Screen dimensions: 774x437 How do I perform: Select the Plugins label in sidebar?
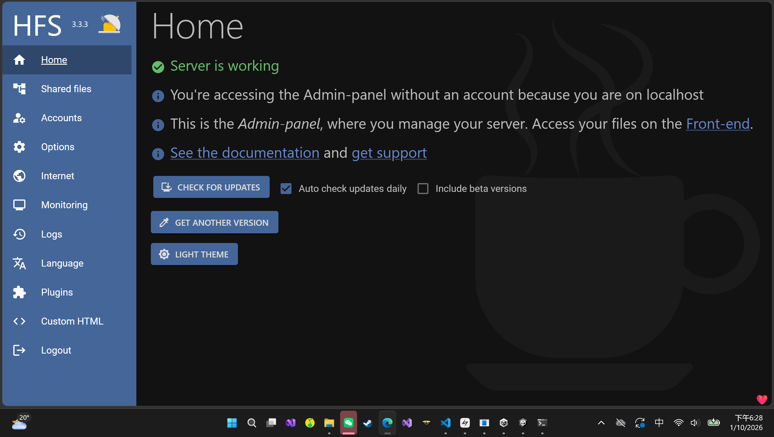point(57,292)
